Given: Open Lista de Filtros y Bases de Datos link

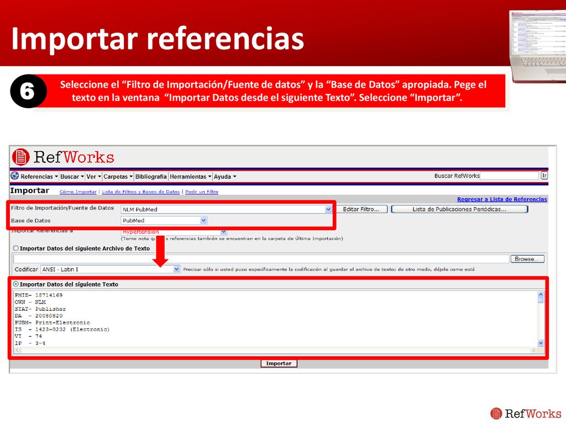Looking at the screenshot, I should coord(141,192).
